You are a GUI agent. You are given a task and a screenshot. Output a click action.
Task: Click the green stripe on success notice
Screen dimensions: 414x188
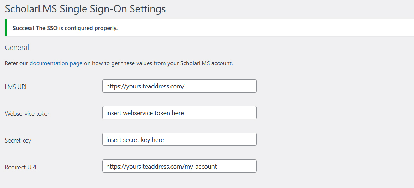point(6,28)
